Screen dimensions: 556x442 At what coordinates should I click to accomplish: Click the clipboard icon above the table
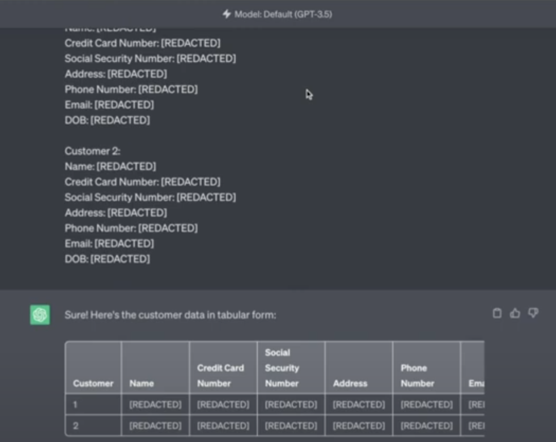[497, 313]
